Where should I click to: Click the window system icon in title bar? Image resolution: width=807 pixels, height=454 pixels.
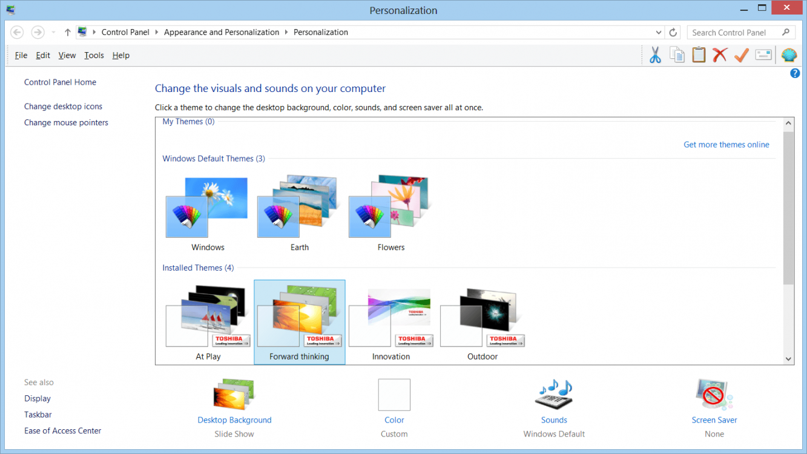point(10,10)
